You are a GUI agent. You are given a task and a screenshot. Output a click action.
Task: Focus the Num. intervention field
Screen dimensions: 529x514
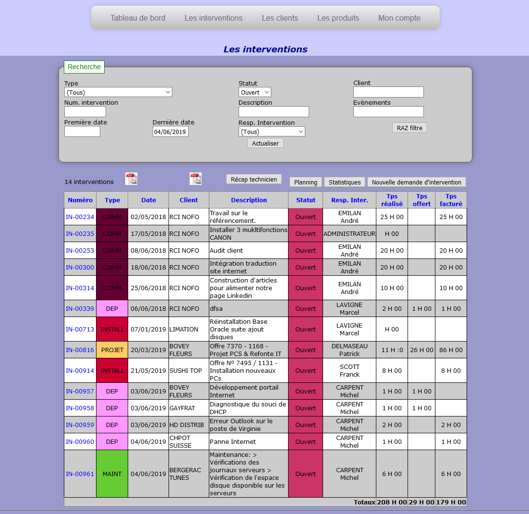click(x=85, y=112)
